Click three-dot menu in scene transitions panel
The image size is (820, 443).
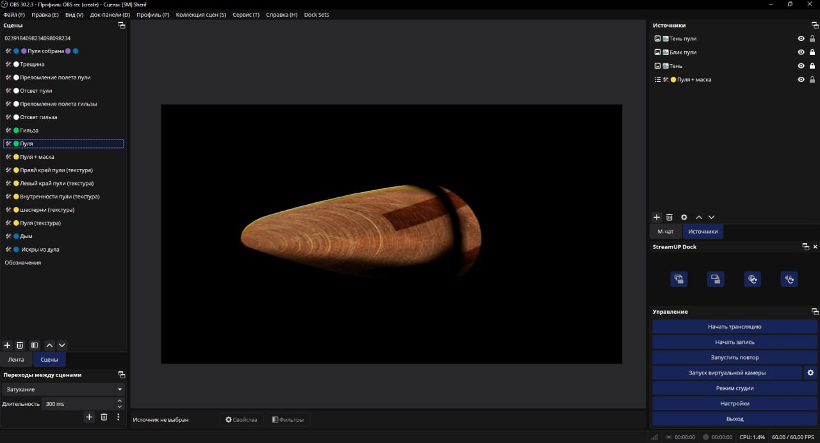pyautogui.click(x=118, y=417)
